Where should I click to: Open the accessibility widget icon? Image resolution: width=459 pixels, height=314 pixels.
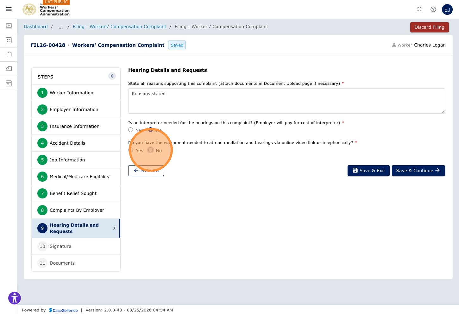point(15,298)
